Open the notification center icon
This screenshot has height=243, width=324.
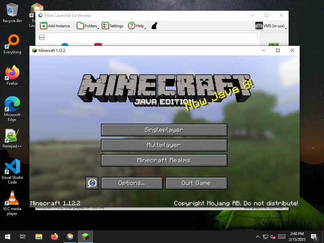[x=314, y=237]
